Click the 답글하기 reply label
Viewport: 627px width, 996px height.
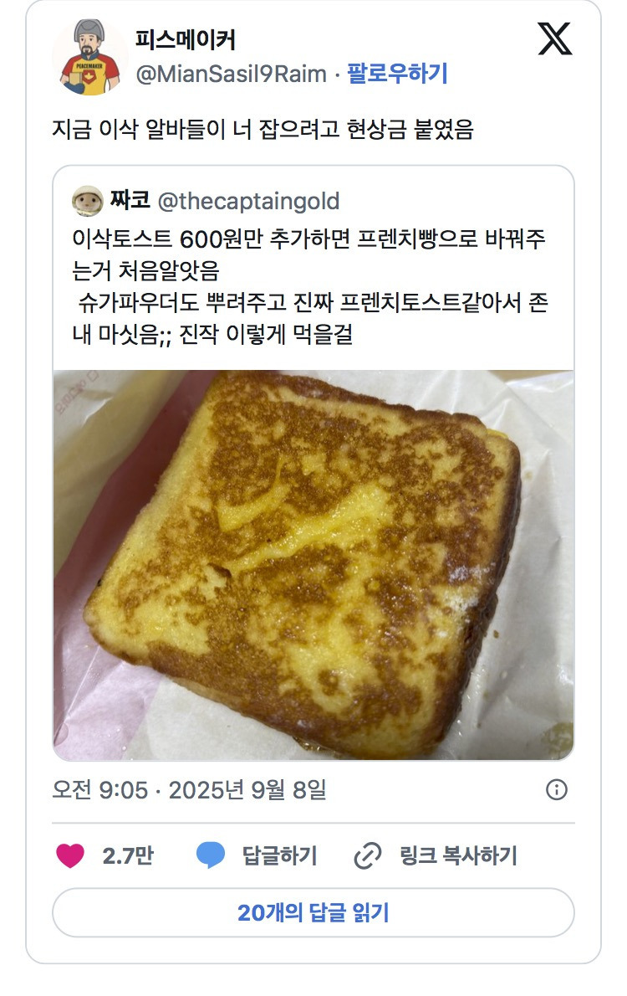click(x=279, y=855)
